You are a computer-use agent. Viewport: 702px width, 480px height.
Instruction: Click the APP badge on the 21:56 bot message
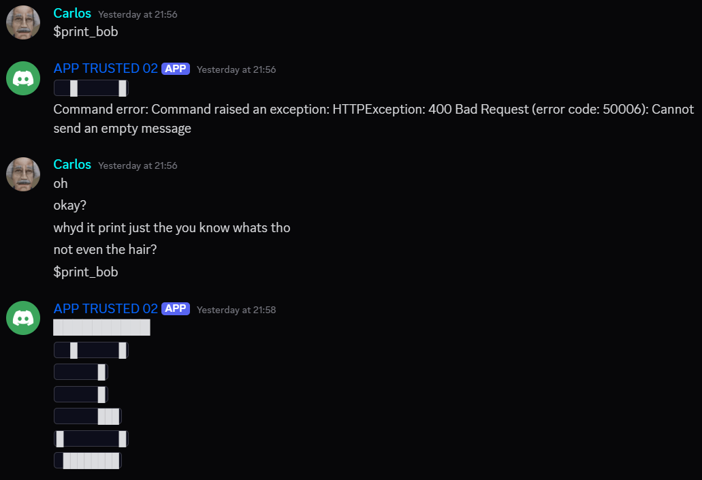pyautogui.click(x=176, y=69)
